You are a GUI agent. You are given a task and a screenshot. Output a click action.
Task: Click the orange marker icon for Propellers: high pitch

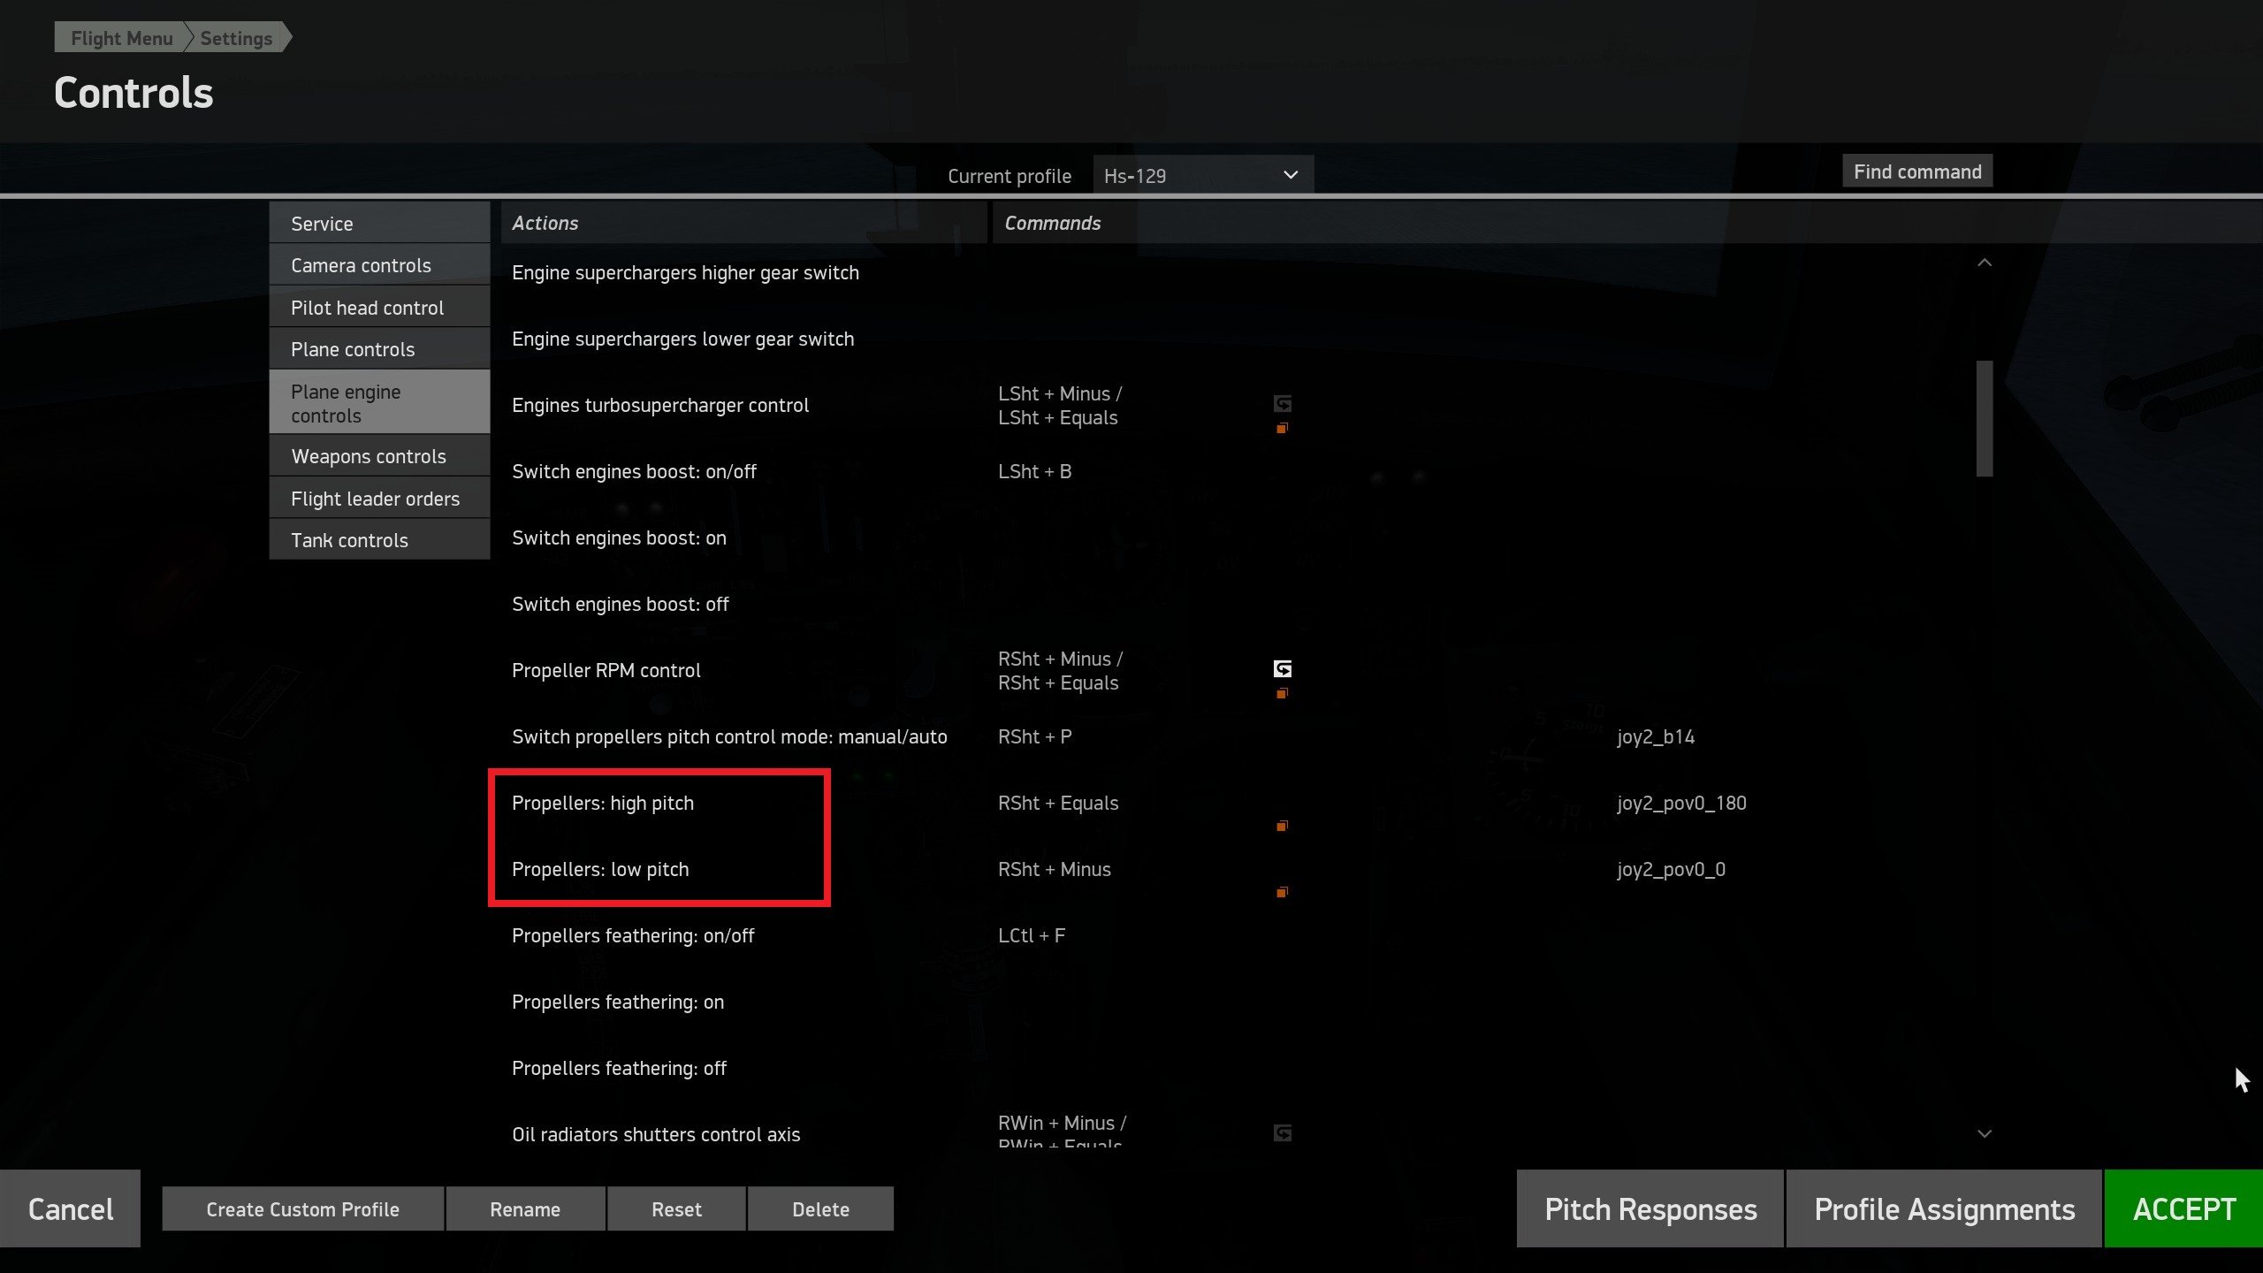[x=1282, y=826]
